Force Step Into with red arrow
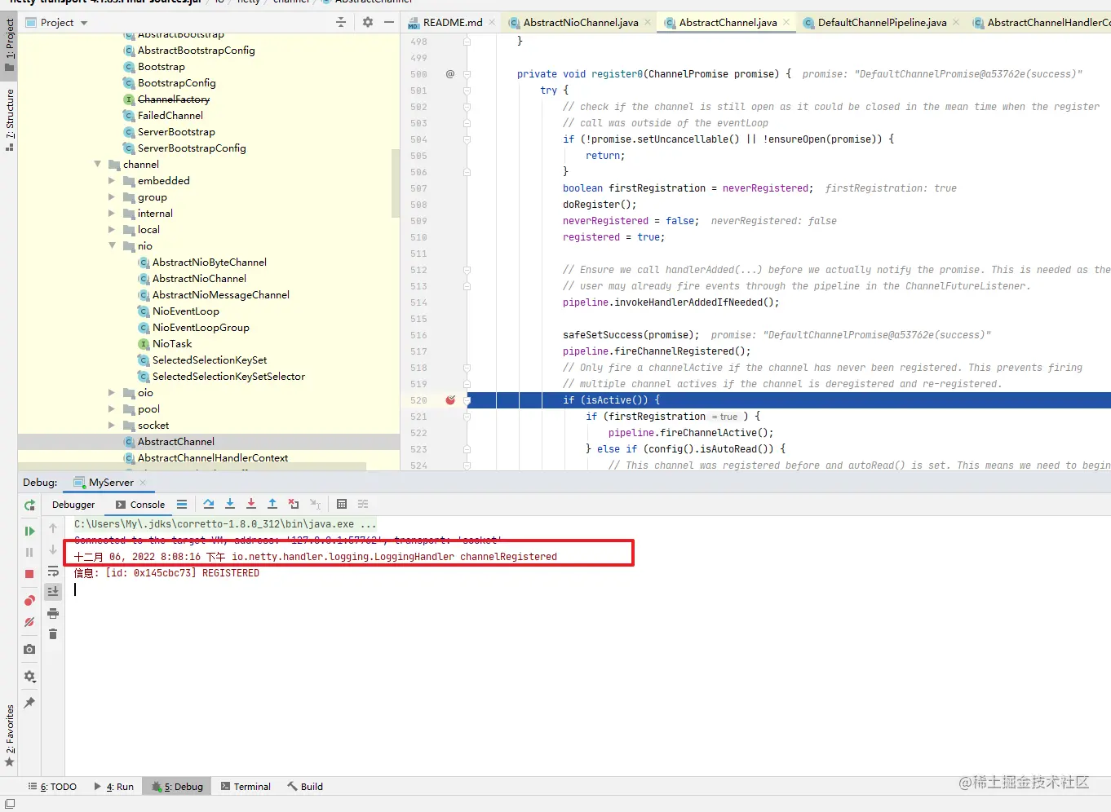 click(251, 504)
